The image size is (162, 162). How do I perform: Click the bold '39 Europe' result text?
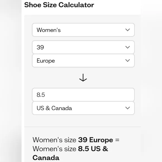coord(96,140)
